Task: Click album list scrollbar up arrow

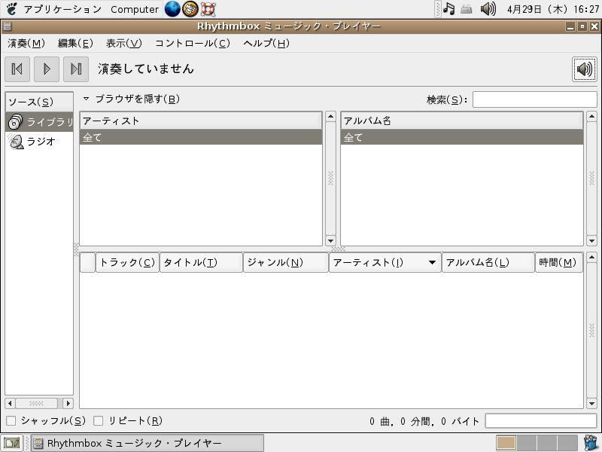Action: tap(591, 117)
